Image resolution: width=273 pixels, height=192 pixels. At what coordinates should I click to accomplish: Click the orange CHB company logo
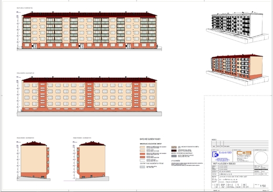pos(244,153)
